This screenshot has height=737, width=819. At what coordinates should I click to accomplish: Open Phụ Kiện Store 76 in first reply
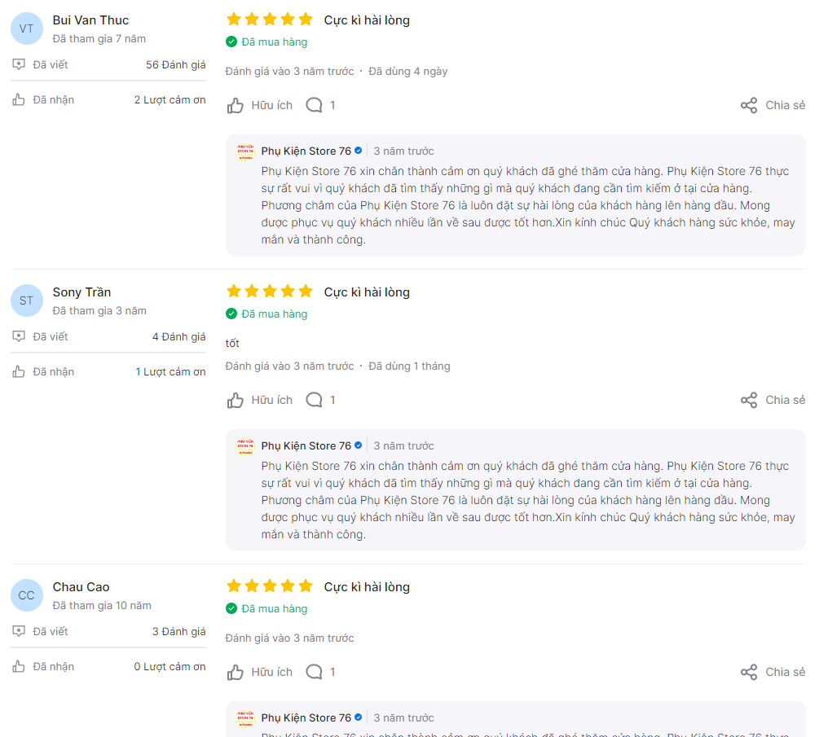[306, 151]
